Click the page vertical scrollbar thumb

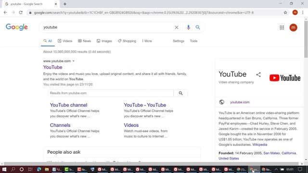tap(306, 39)
